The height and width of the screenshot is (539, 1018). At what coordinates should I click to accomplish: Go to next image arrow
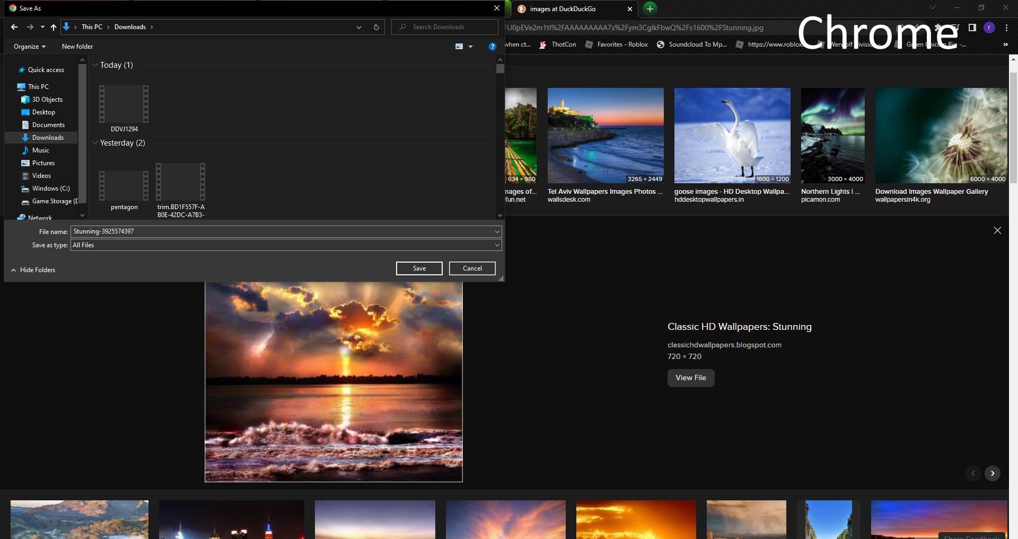(x=993, y=473)
